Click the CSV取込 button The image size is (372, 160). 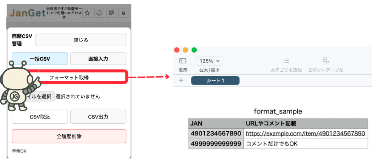pyautogui.click(x=40, y=117)
